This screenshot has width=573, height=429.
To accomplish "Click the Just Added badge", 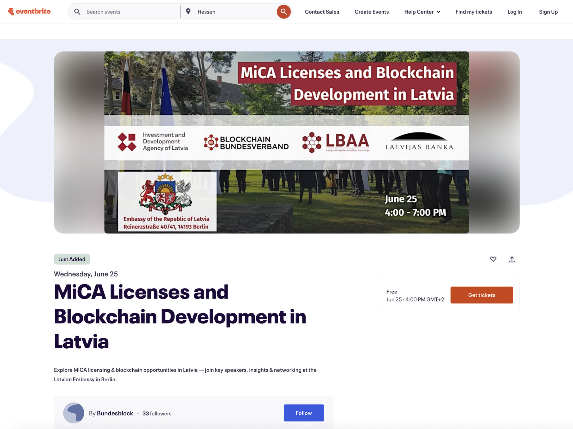I will [72, 259].
